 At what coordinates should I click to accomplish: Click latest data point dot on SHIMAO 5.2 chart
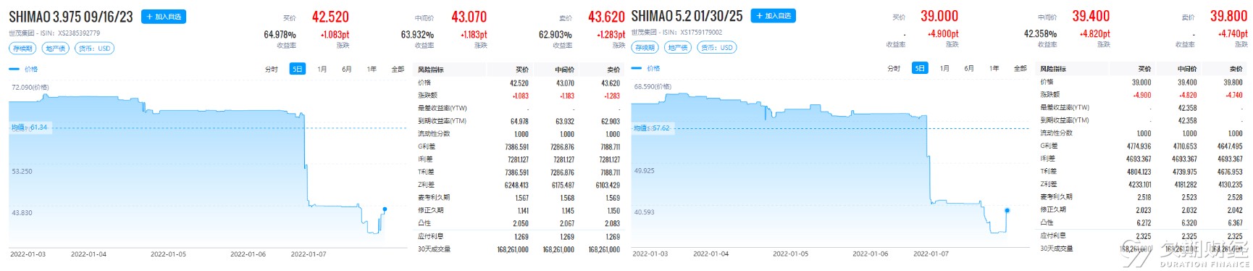pyautogui.click(x=1007, y=210)
